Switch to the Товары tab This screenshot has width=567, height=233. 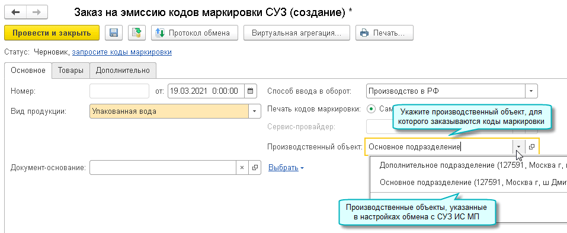[x=71, y=70]
